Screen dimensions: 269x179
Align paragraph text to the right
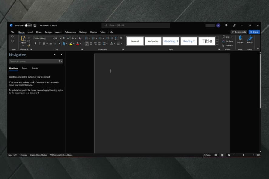95,44
